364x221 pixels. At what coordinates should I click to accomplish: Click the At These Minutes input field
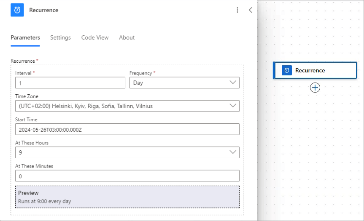click(x=127, y=176)
